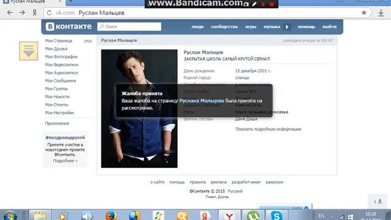Open 'Мои Настройки'
The width and height of the screenshot is (391, 220).
click(x=59, y=112)
